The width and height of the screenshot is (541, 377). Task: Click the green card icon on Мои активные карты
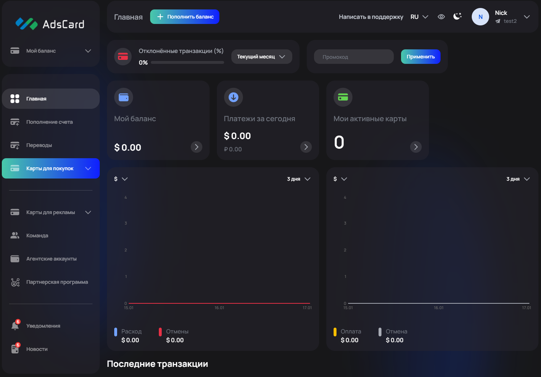(x=343, y=97)
